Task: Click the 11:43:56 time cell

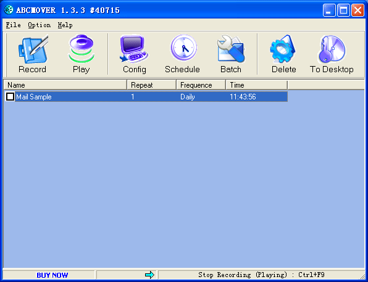Action: pos(243,97)
